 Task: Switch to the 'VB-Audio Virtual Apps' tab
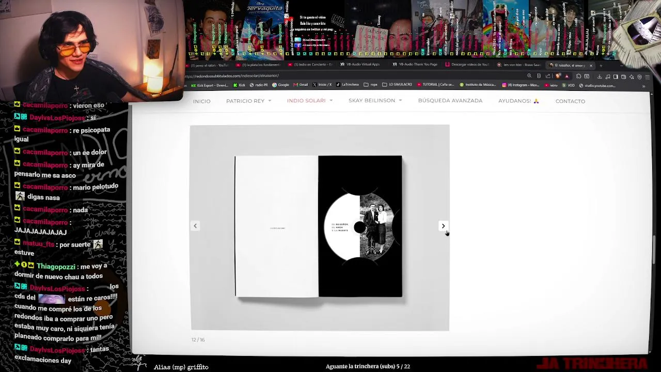[x=360, y=65]
